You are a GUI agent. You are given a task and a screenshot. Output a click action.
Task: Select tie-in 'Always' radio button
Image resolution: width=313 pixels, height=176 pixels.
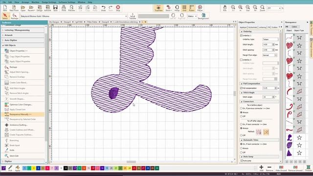click(x=241, y=112)
